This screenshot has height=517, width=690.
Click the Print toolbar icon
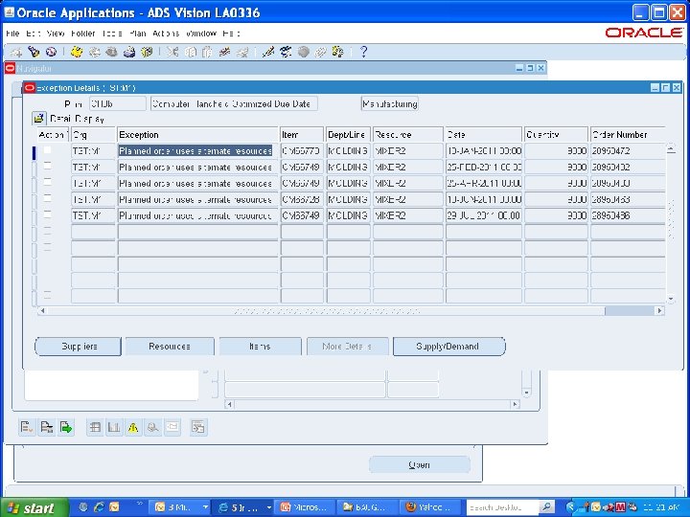coord(129,53)
